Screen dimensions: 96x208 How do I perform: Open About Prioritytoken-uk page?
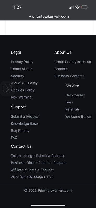pos(73,62)
